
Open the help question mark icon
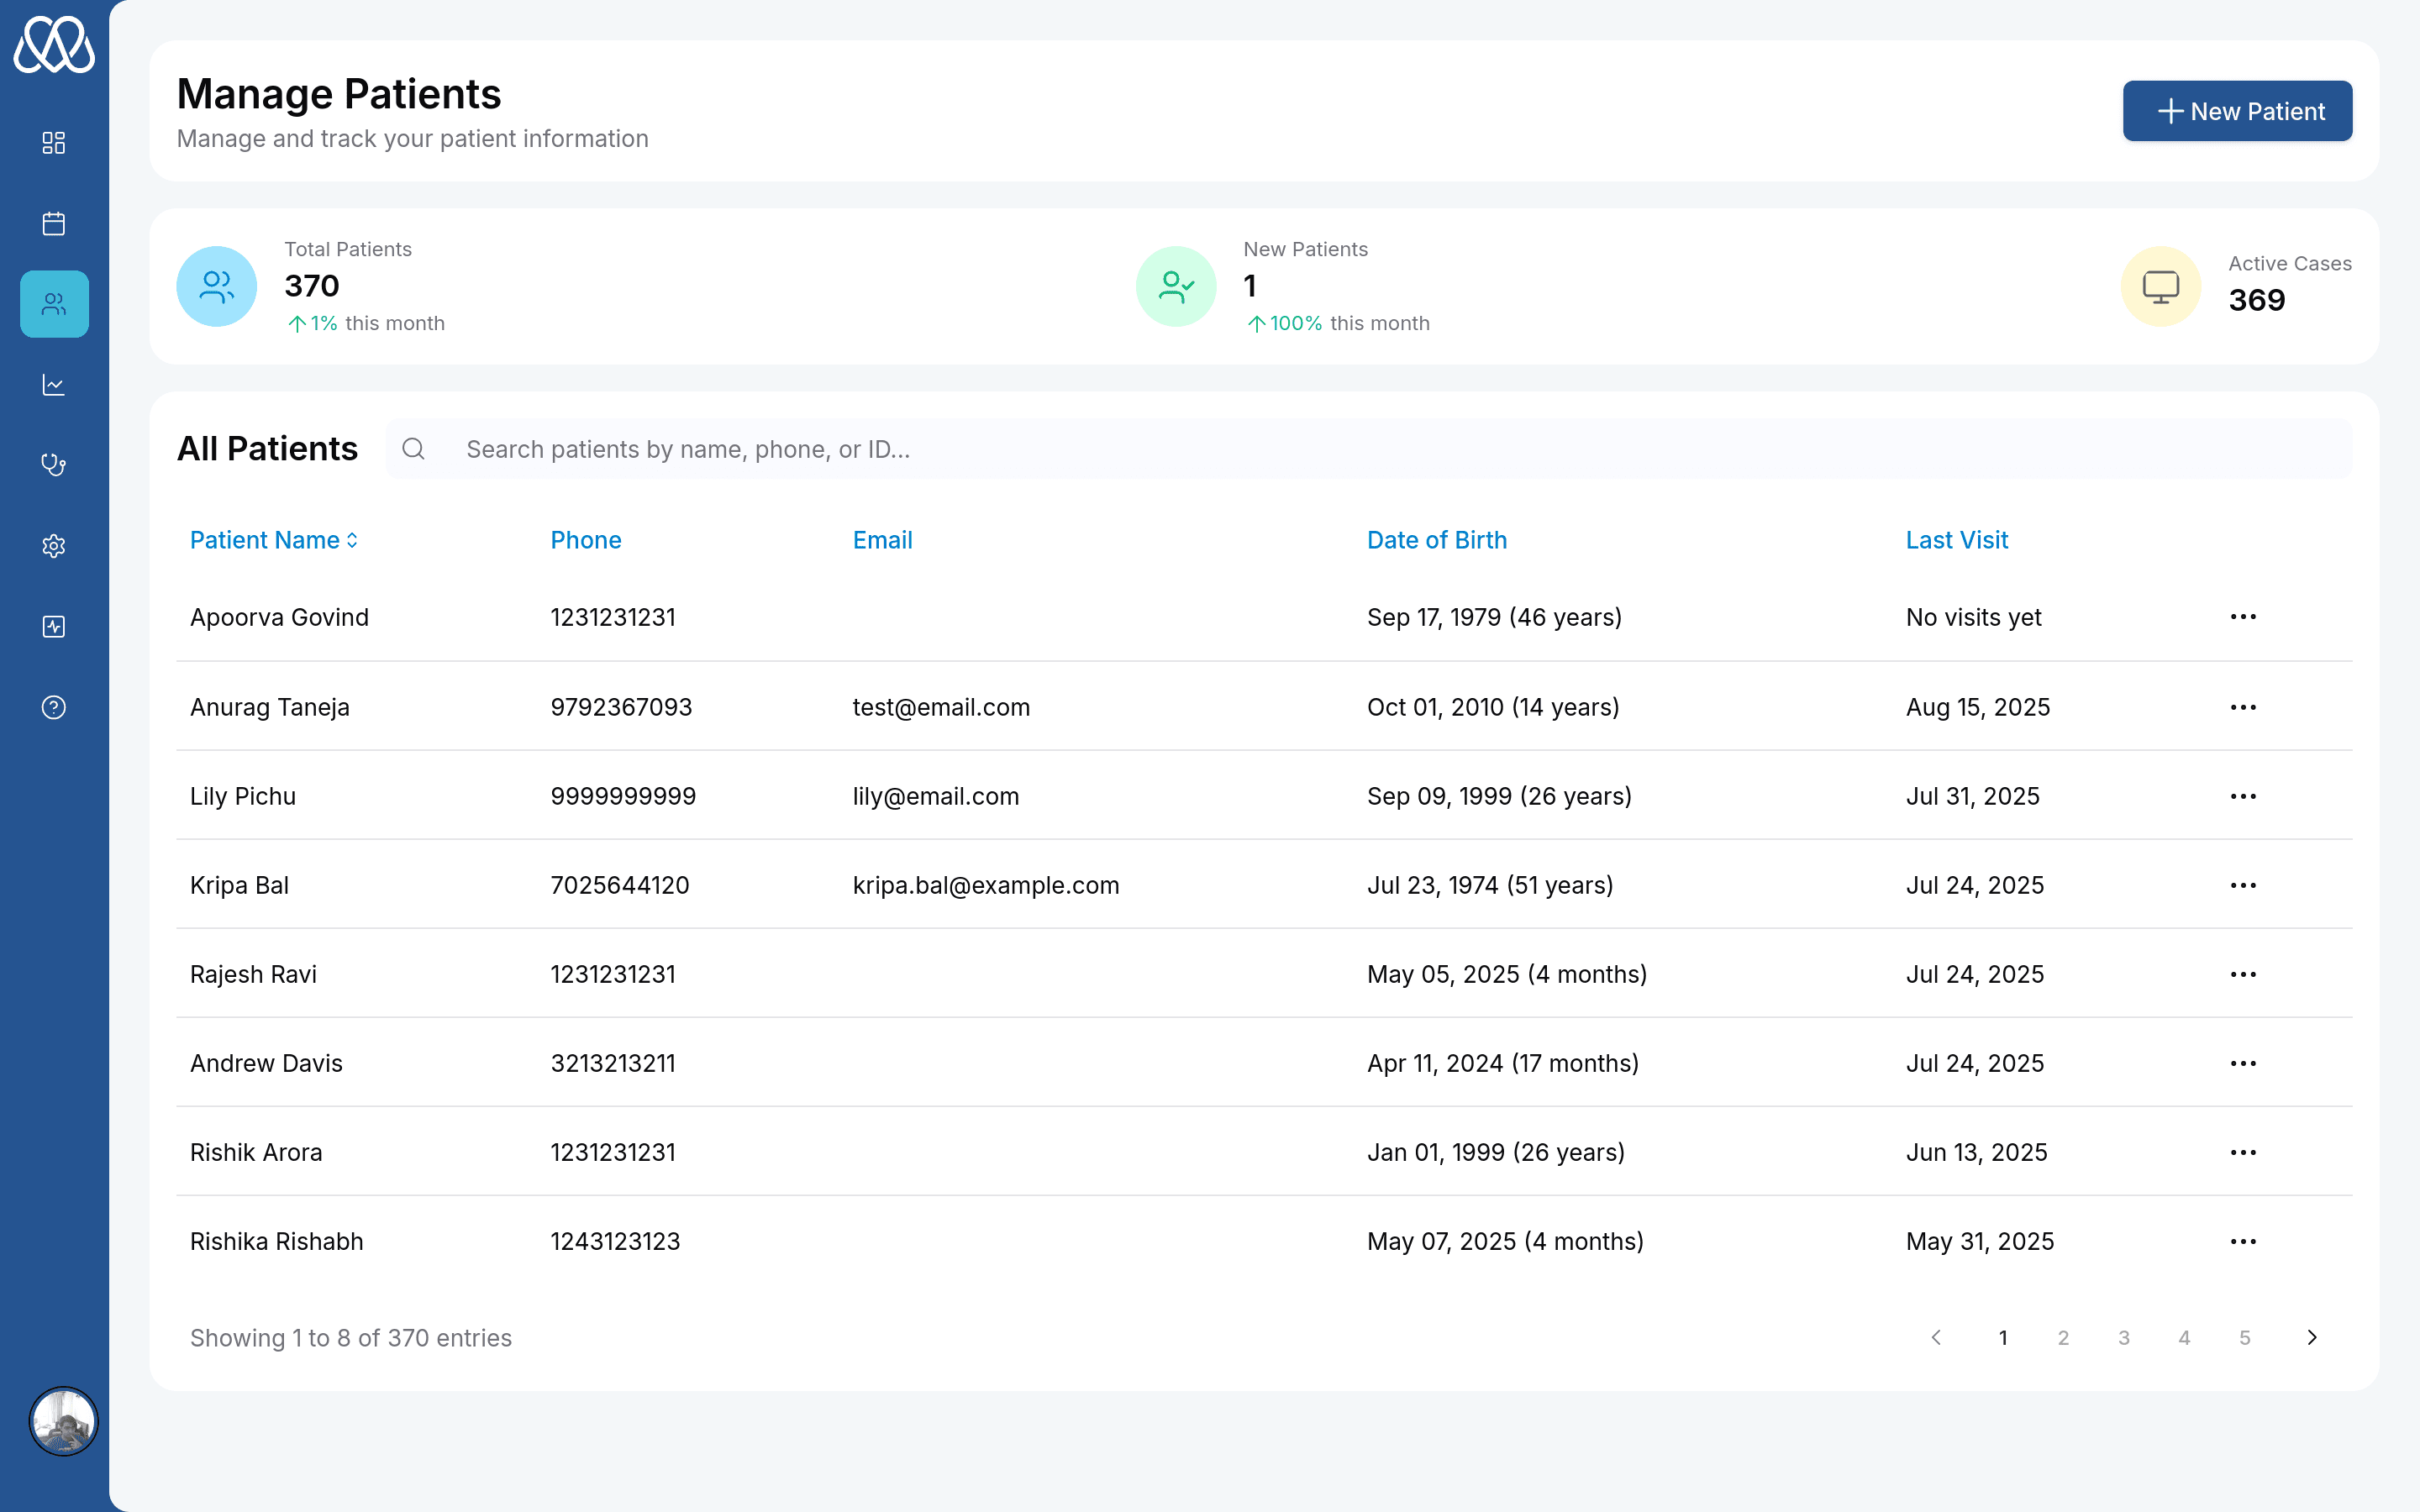(54, 707)
